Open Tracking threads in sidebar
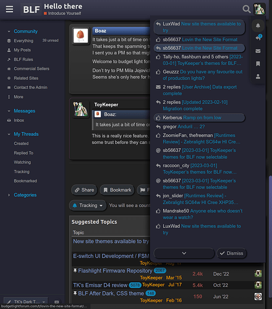Screen dimensions: 272x309 click(22, 172)
